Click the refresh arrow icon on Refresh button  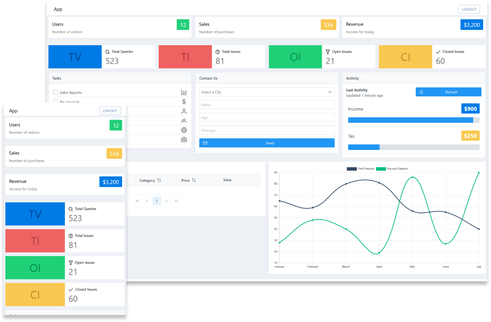pyautogui.click(x=422, y=92)
